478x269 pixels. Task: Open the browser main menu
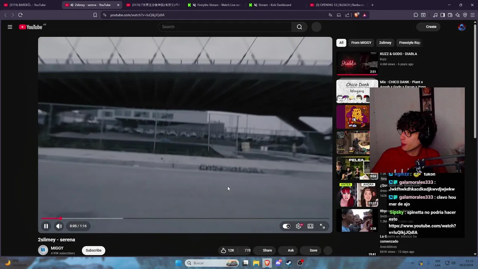pos(473,15)
